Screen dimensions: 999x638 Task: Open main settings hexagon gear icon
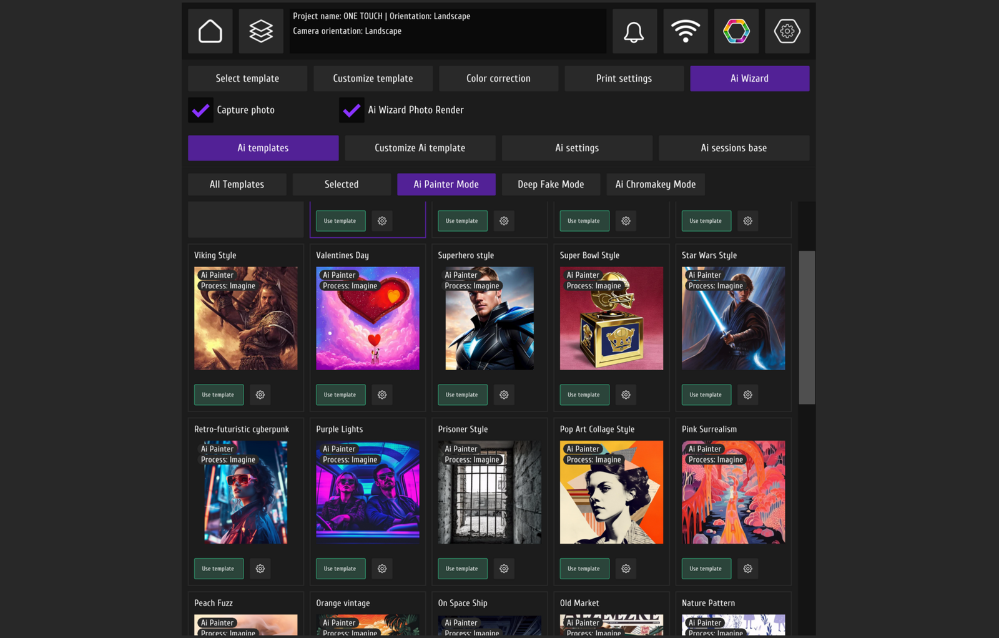pyautogui.click(x=787, y=31)
